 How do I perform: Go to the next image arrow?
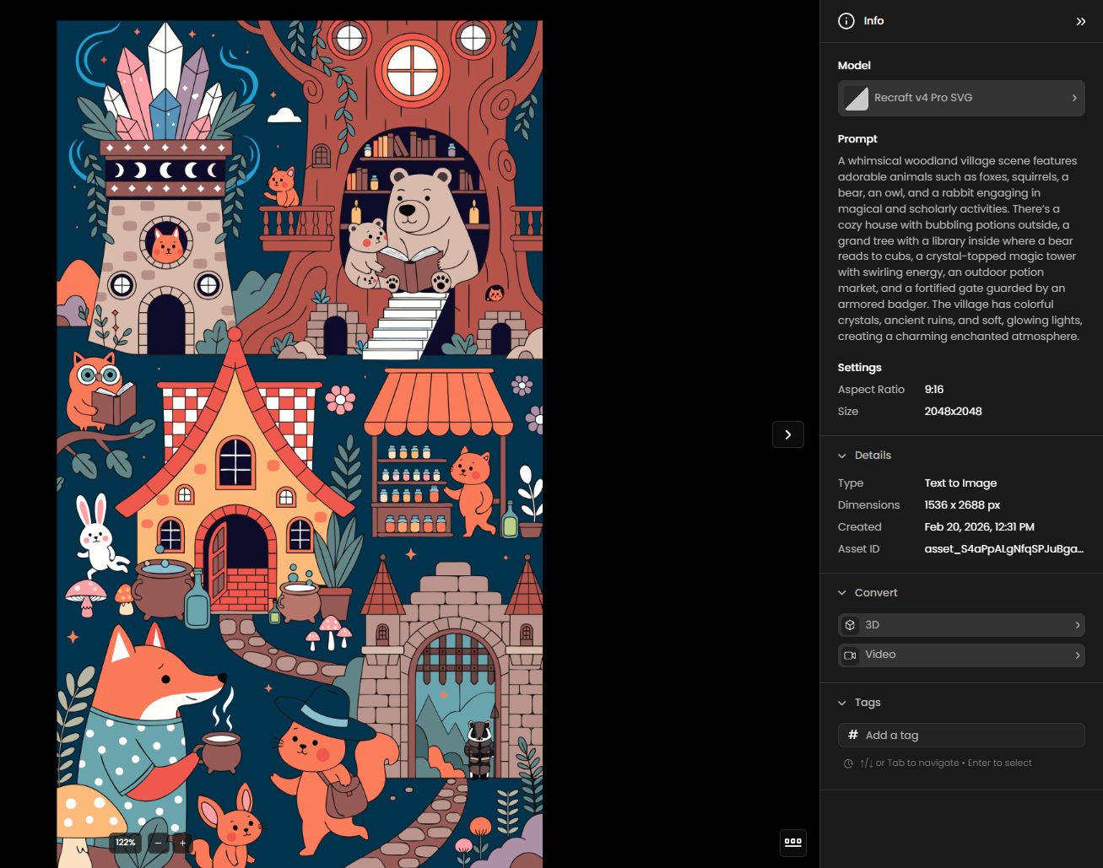click(x=788, y=434)
